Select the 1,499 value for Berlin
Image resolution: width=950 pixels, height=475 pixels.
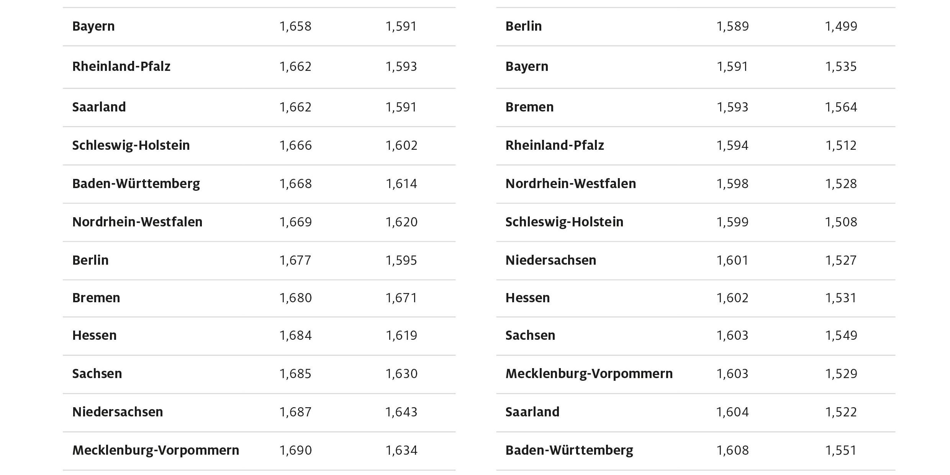(841, 26)
